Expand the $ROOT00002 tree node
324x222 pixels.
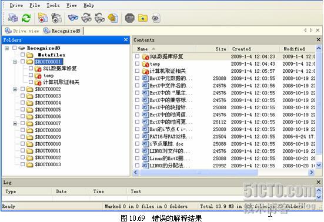(15, 89)
